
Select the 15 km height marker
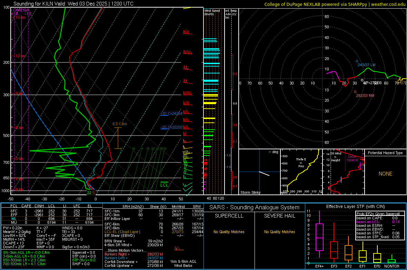20,17
